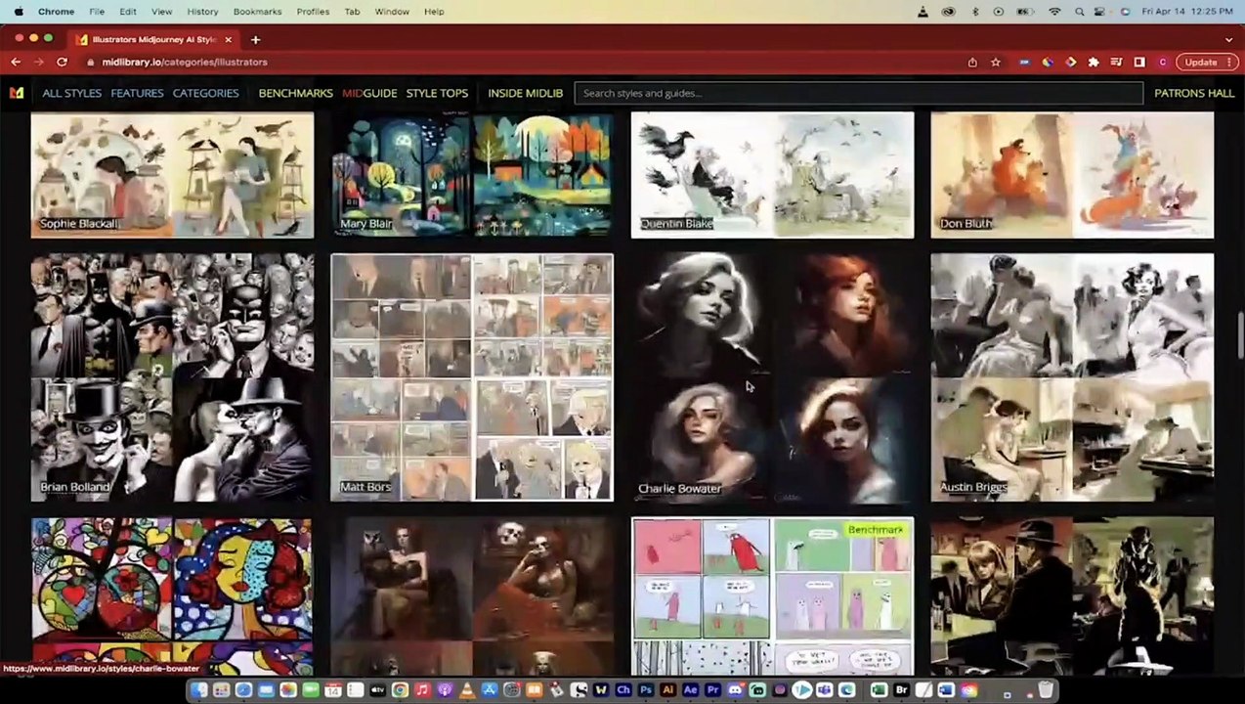Image resolution: width=1245 pixels, height=704 pixels.
Task: Click the VLC cone icon in menu bar
Action: click(x=923, y=11)
